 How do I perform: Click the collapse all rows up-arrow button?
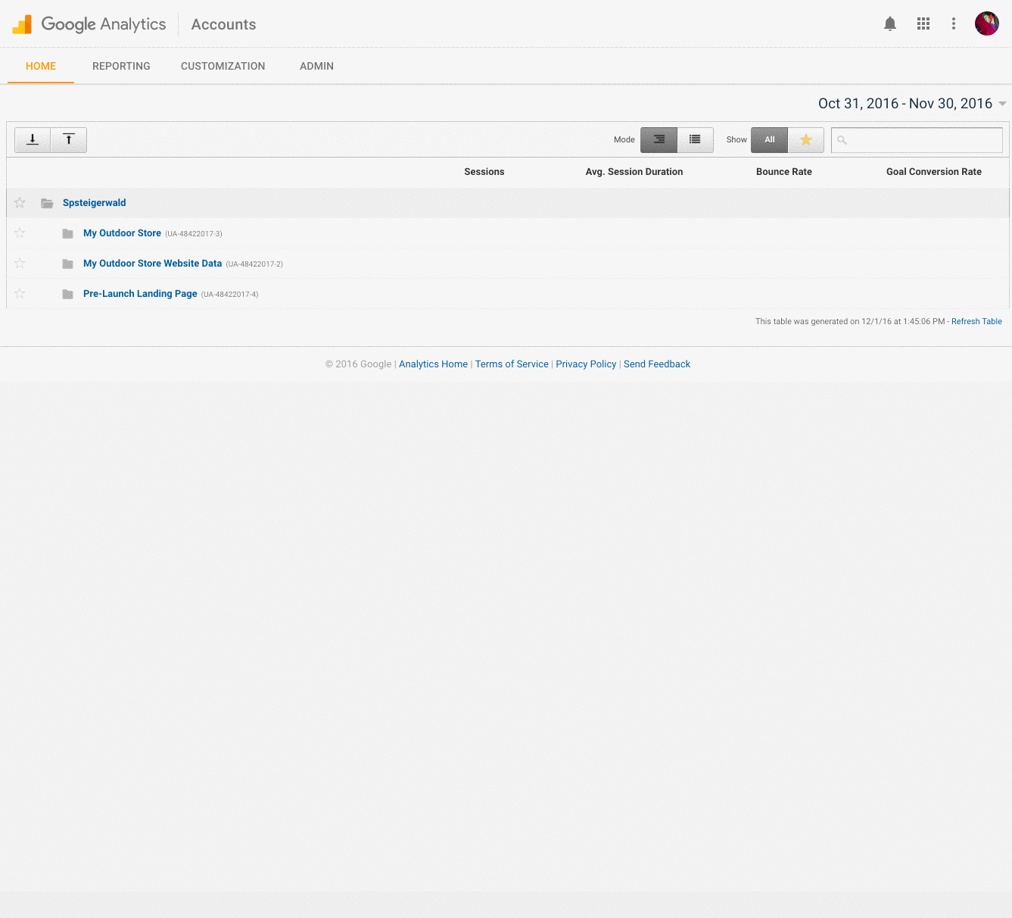click(69, 139)
